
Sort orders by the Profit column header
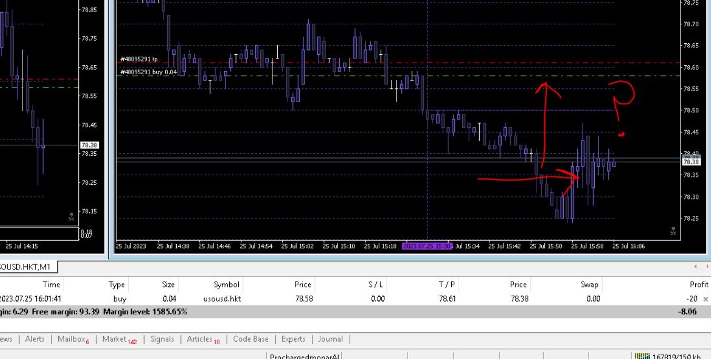[698, 284]
